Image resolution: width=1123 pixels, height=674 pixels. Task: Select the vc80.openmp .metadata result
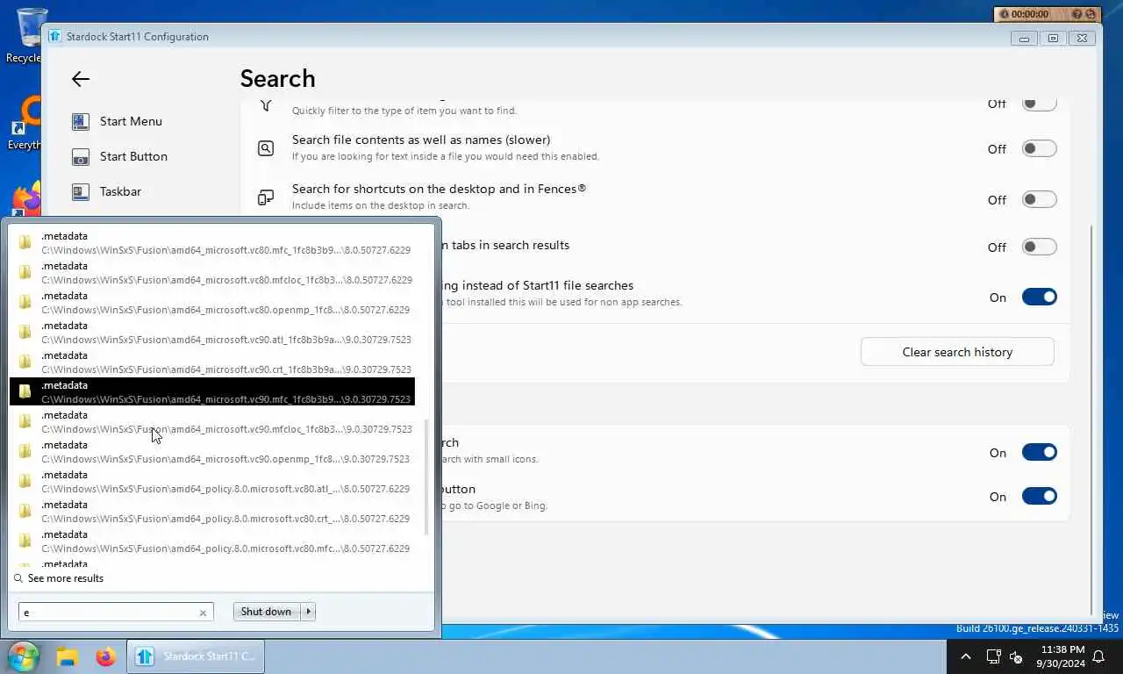pyautogui.click(x=211, y=303)
